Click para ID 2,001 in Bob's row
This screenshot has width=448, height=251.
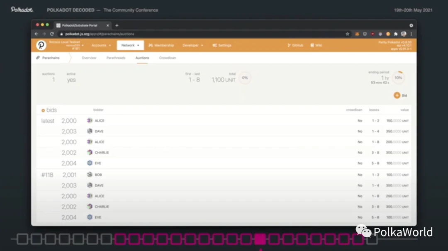pos(69,175)
